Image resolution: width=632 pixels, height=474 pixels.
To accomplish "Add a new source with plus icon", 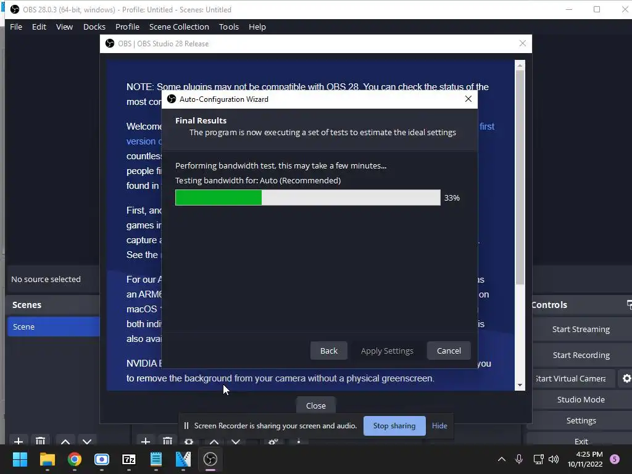I will click(x=146, y=441).
